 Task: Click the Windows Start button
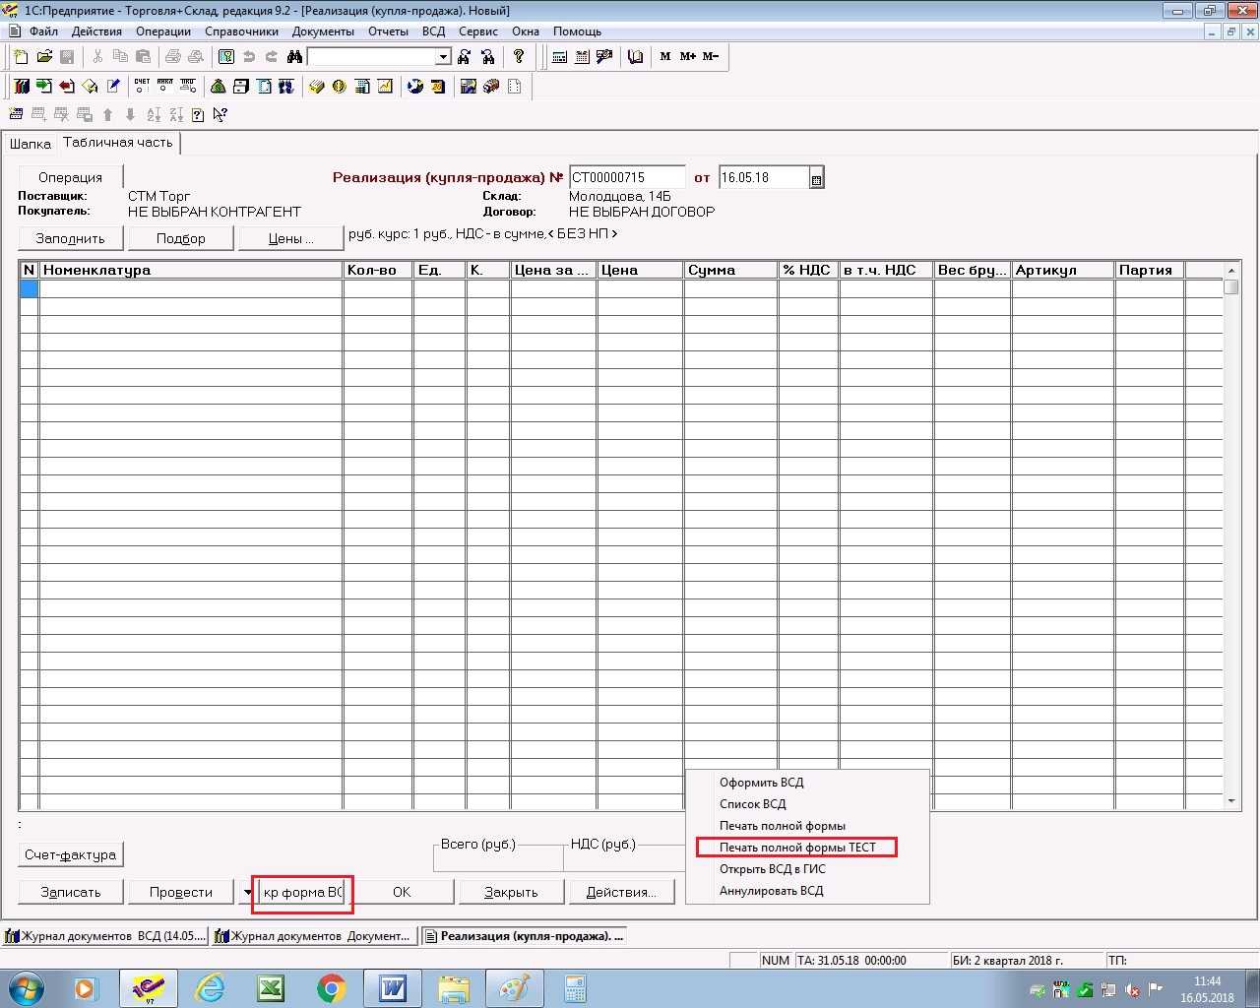click(27, 988)
